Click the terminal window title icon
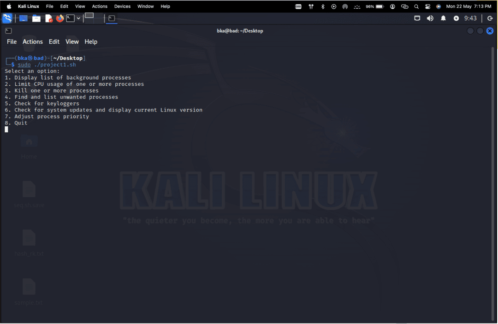Image resolution: width=498 pixels, height=324 pixels. pos(9,31)
